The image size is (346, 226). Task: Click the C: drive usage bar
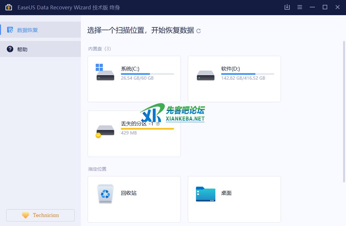[147, 74]
